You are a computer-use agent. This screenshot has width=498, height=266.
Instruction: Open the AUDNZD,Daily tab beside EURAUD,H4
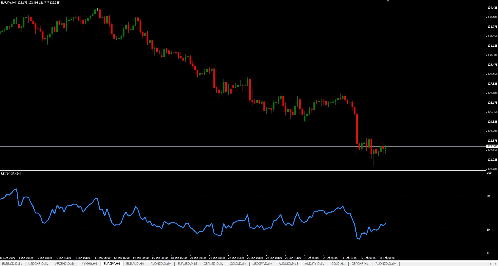pos(161,264)
